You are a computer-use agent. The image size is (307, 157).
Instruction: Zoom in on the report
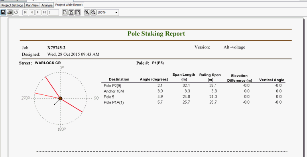pyautogui.click(x=87, y=12)
